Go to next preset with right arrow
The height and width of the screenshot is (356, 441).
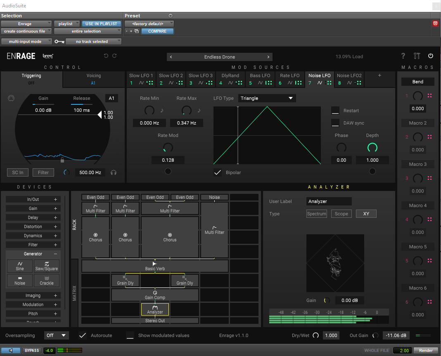coord(268,57)
